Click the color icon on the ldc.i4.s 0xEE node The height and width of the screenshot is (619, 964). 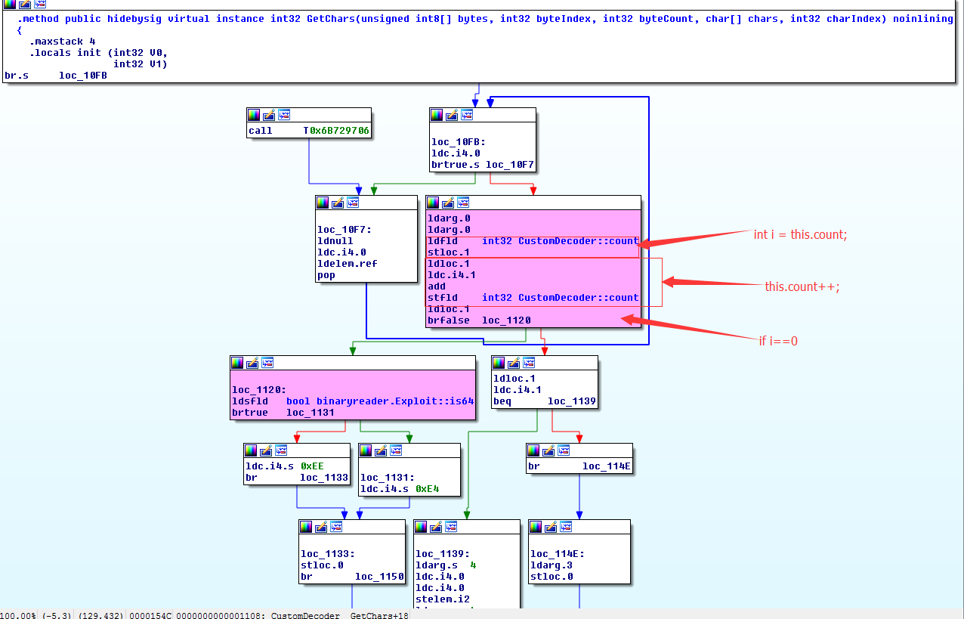(249, 450)
